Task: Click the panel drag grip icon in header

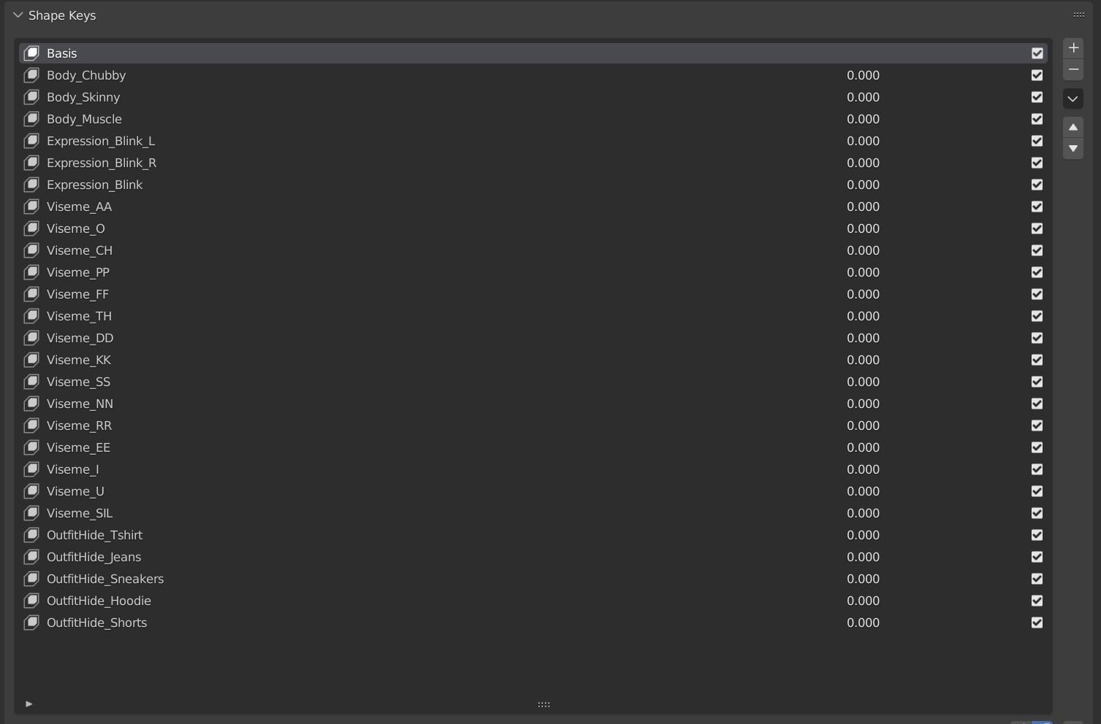Action: [1078, 15]
